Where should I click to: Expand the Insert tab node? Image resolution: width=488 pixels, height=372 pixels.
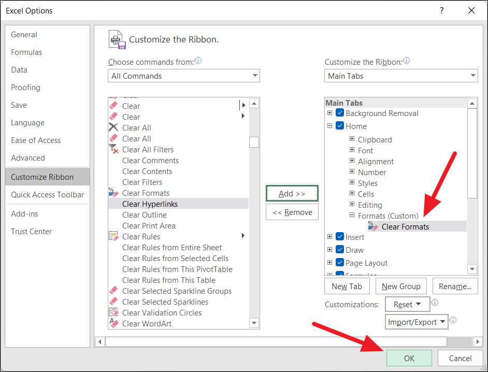click(x=329, y=237)
